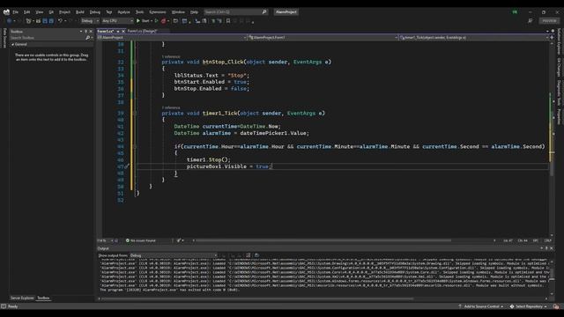Click the green Start button
The height and width of the screenshot is (317, 564).
point(143,21)
